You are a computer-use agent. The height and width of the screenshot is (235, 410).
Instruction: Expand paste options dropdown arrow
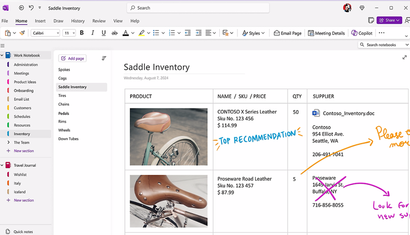pos(14,33)
